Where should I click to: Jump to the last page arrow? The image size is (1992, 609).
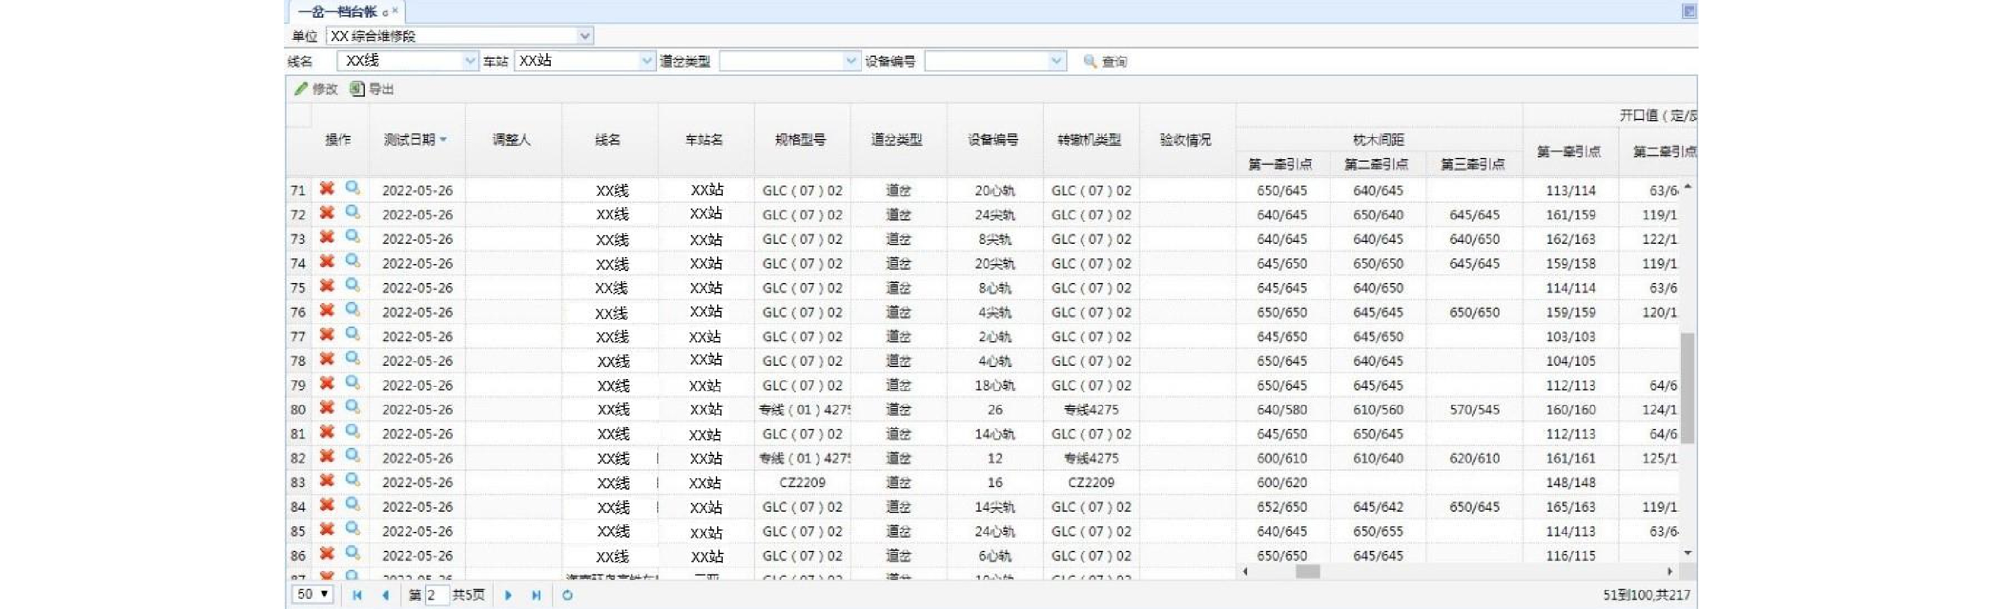[536, 595]
